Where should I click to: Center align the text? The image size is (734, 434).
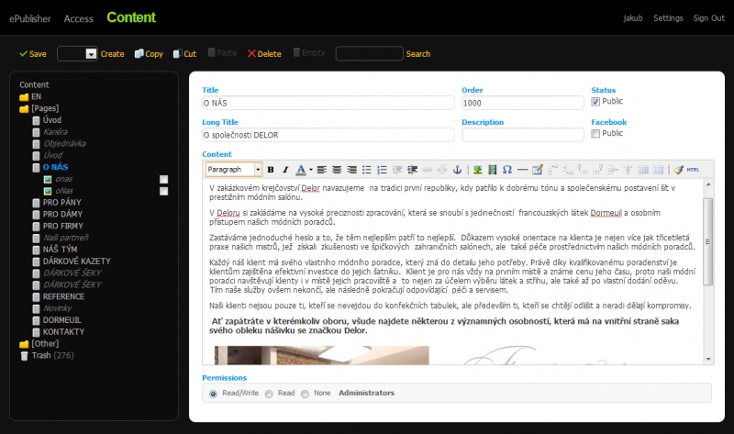coord(337,170)
